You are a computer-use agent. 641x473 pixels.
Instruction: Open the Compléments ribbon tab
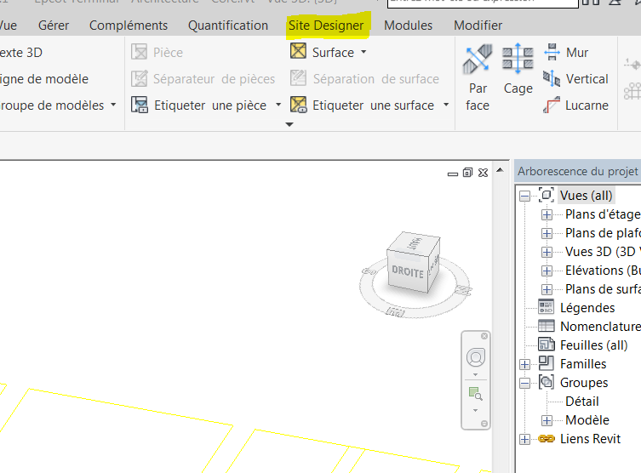click(129, 26)
